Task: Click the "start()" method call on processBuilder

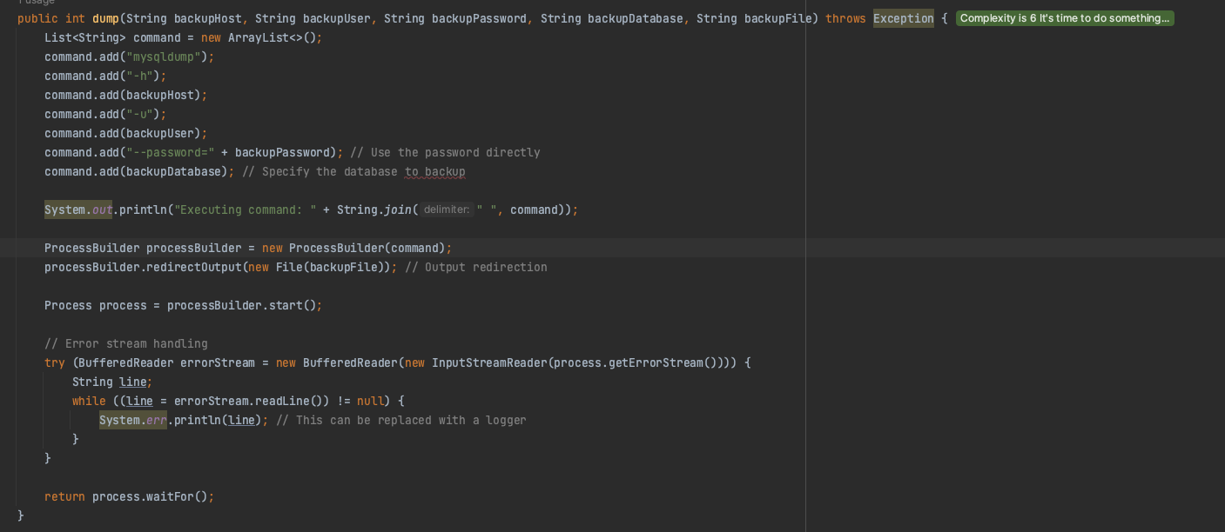Action: pos(293,305)
